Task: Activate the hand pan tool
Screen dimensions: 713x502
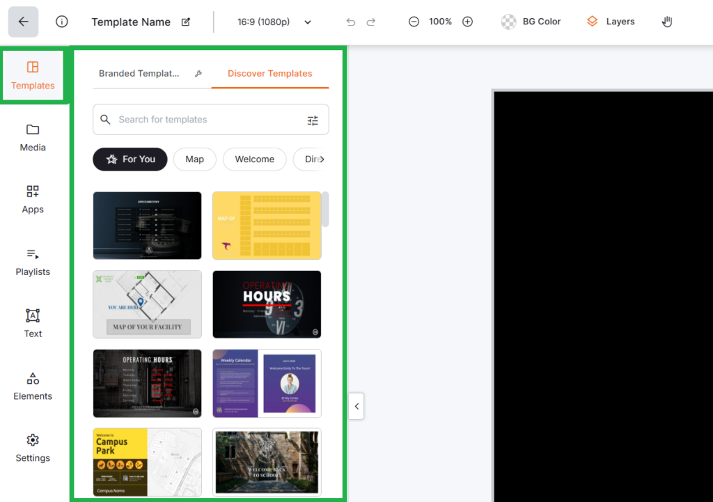Action: point(667,22)
